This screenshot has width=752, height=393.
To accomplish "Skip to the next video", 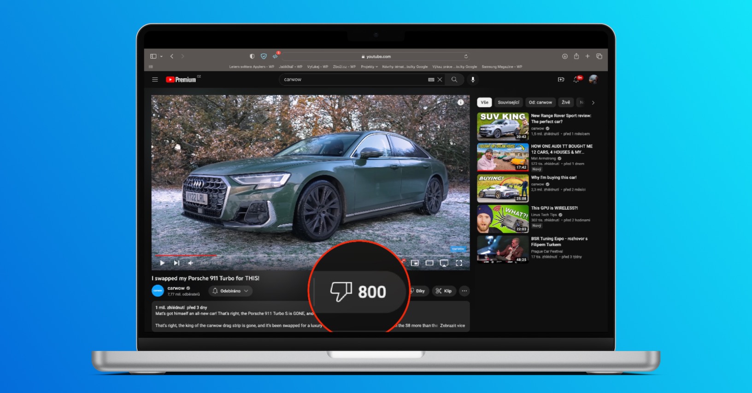I will [x=176, y=263].
